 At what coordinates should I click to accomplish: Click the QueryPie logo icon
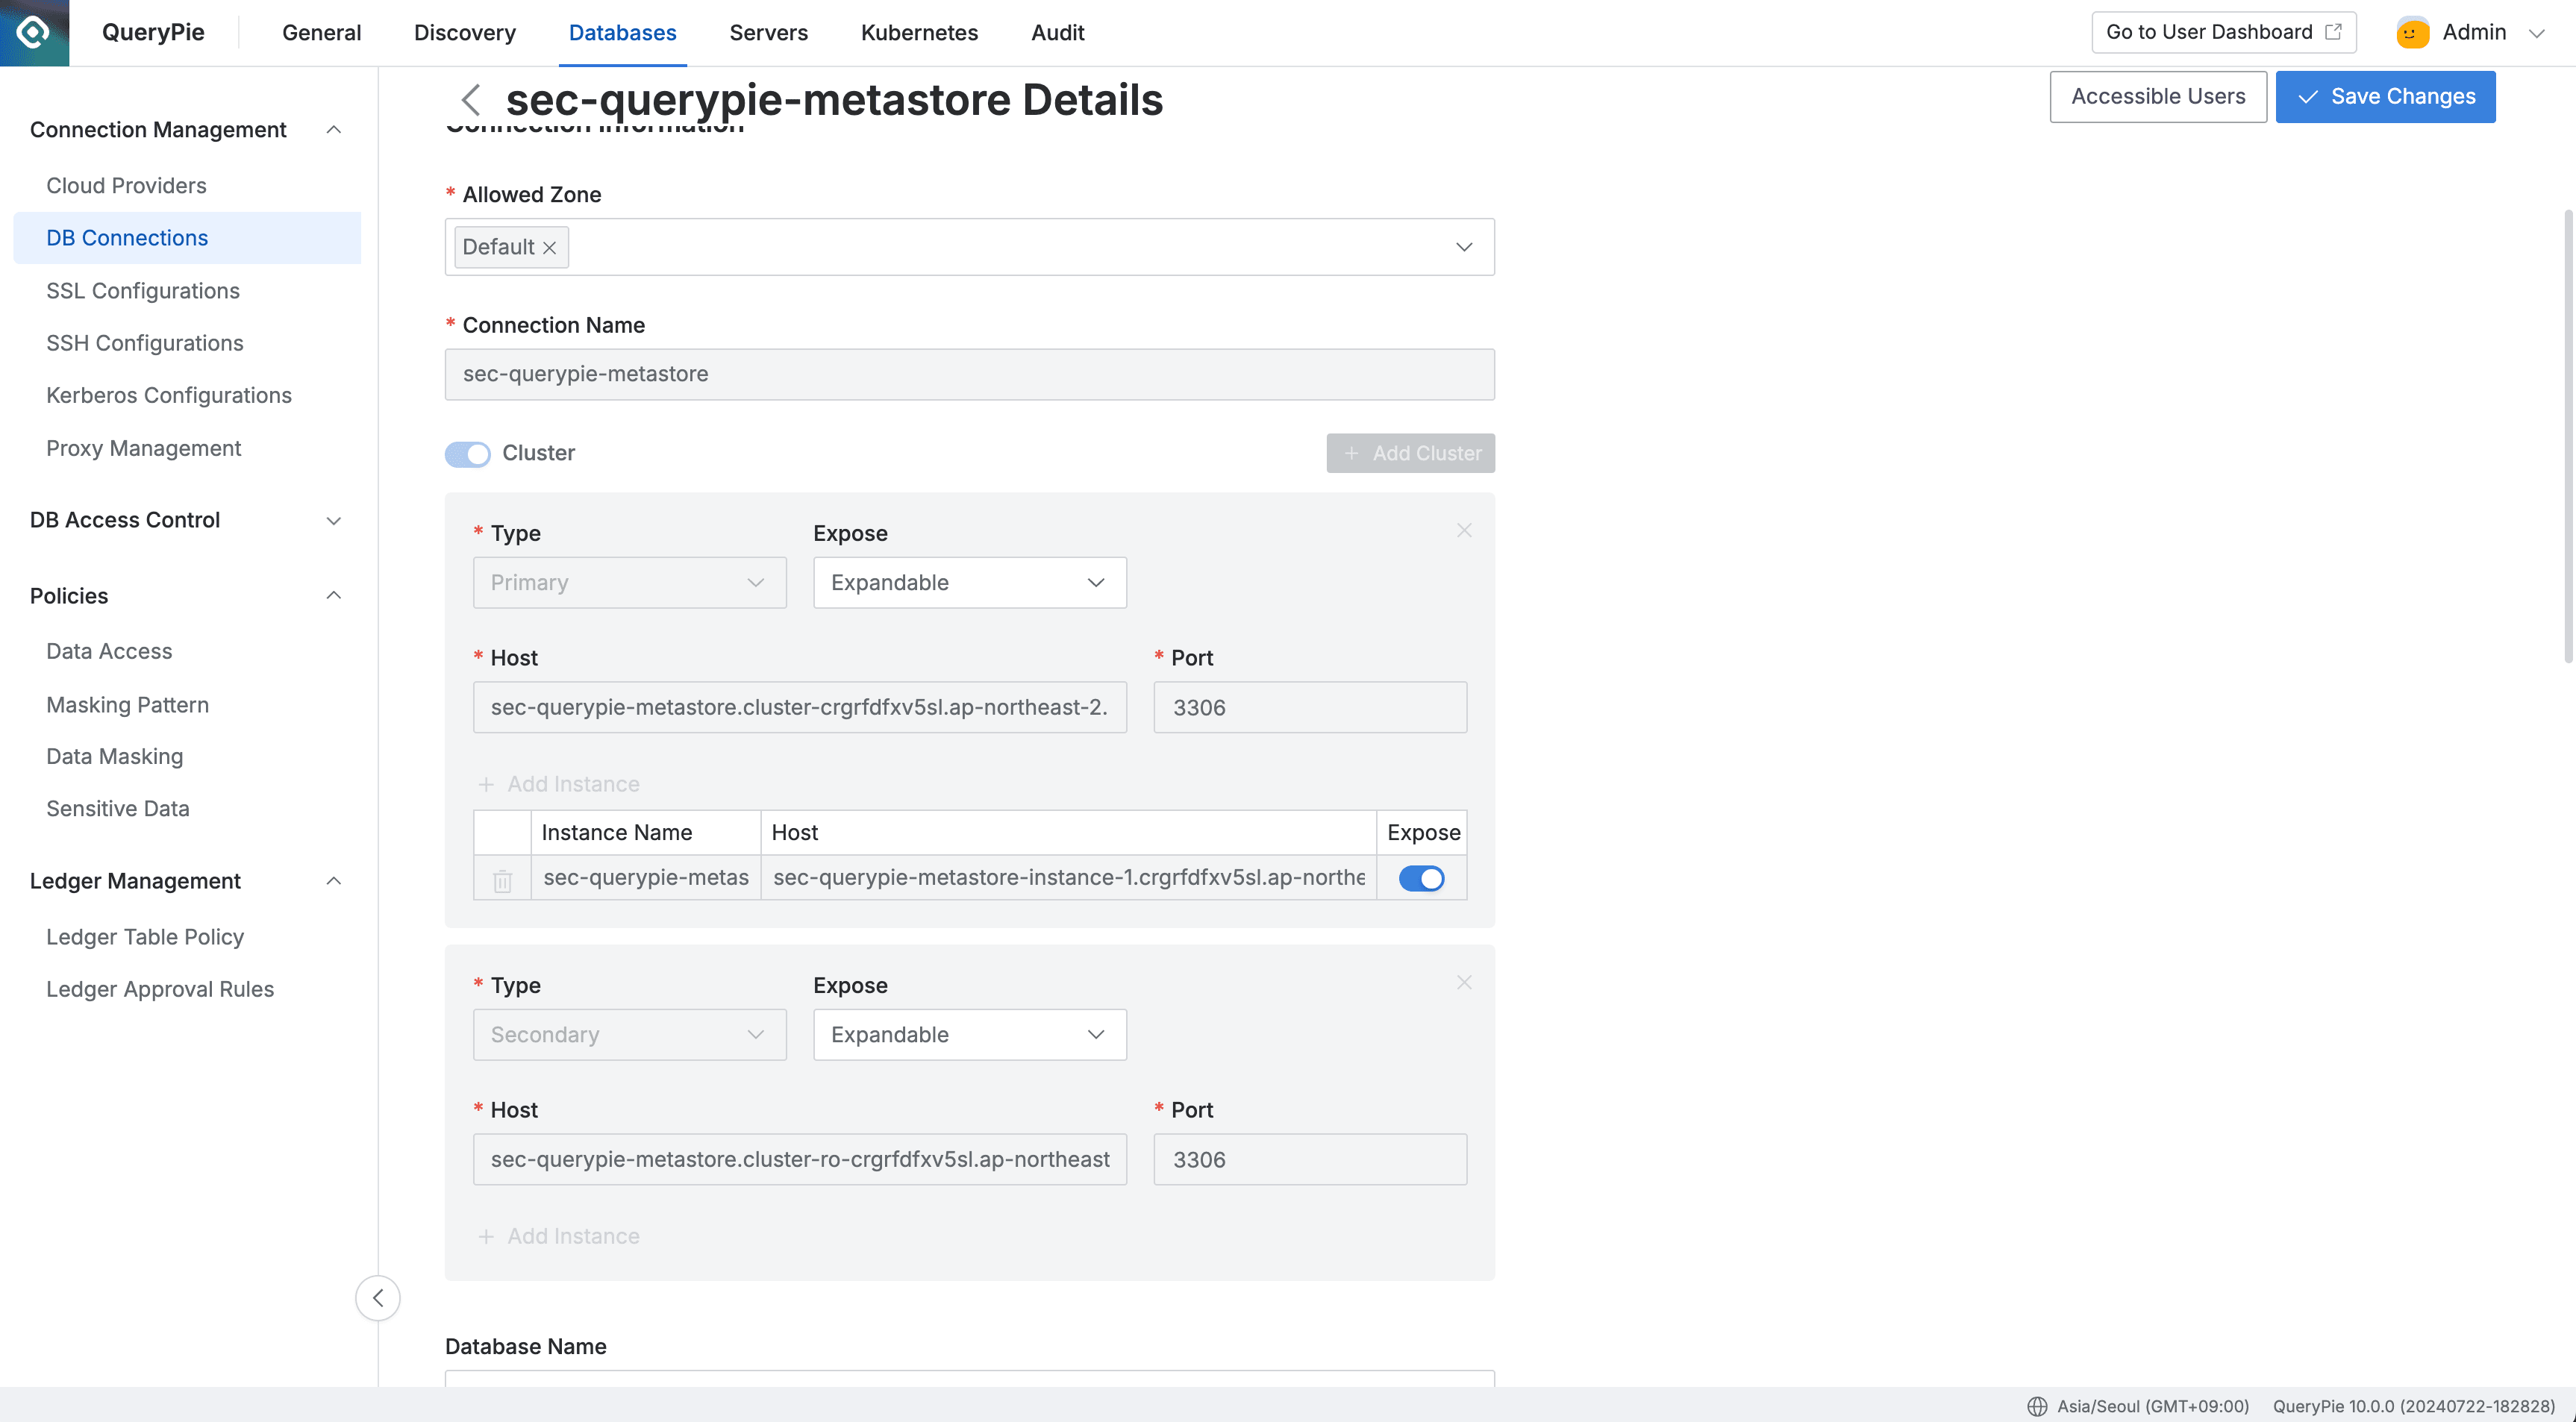click(x=33, y=31)
